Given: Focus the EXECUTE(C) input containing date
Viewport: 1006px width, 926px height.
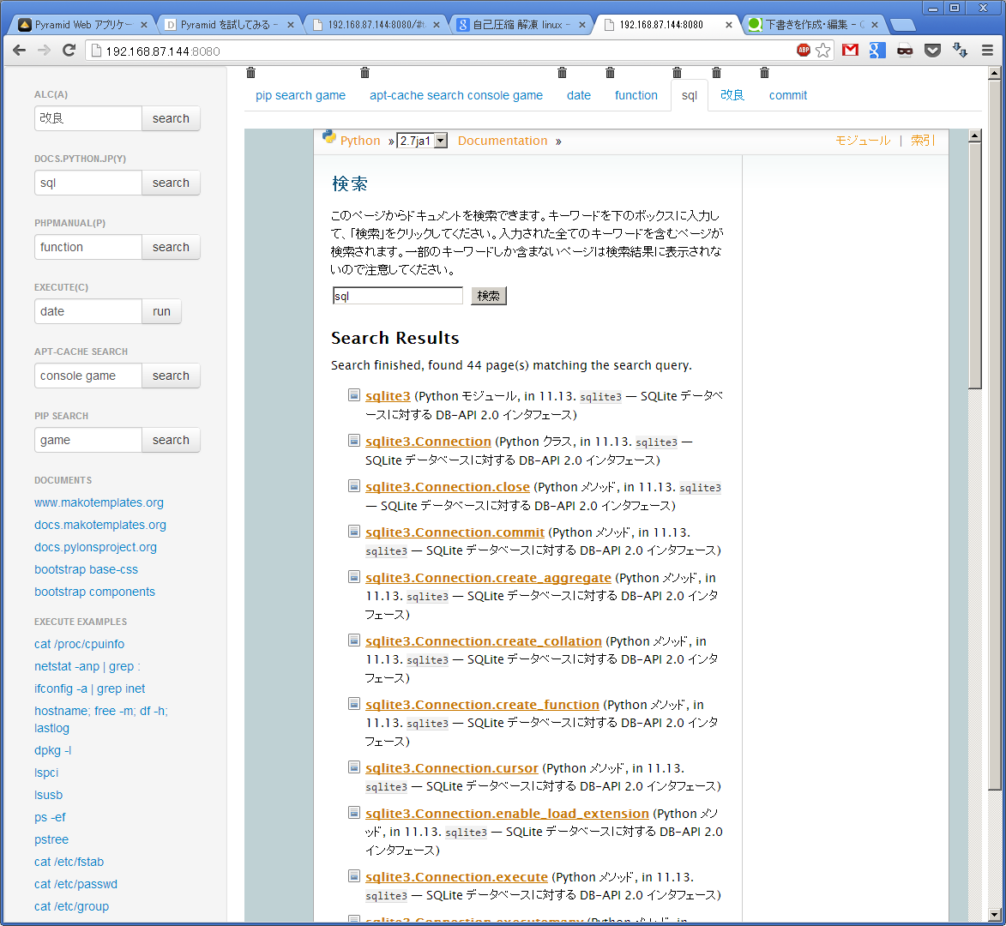Looking at the screenshot, I should click(x=87, y=311).
